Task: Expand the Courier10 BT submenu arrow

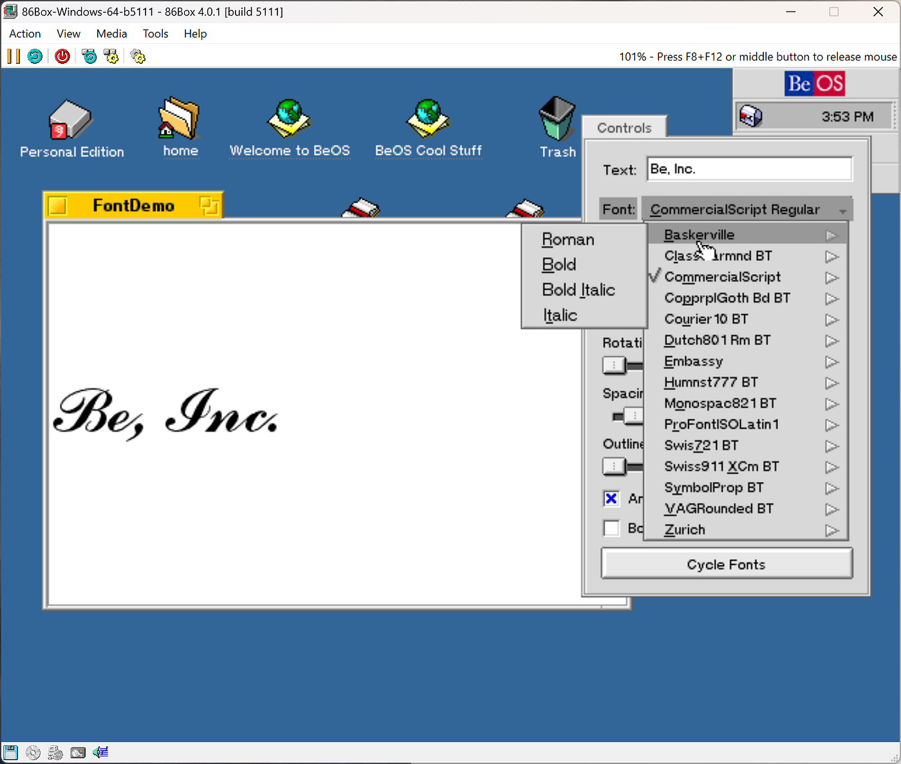Action: point(832,320)
